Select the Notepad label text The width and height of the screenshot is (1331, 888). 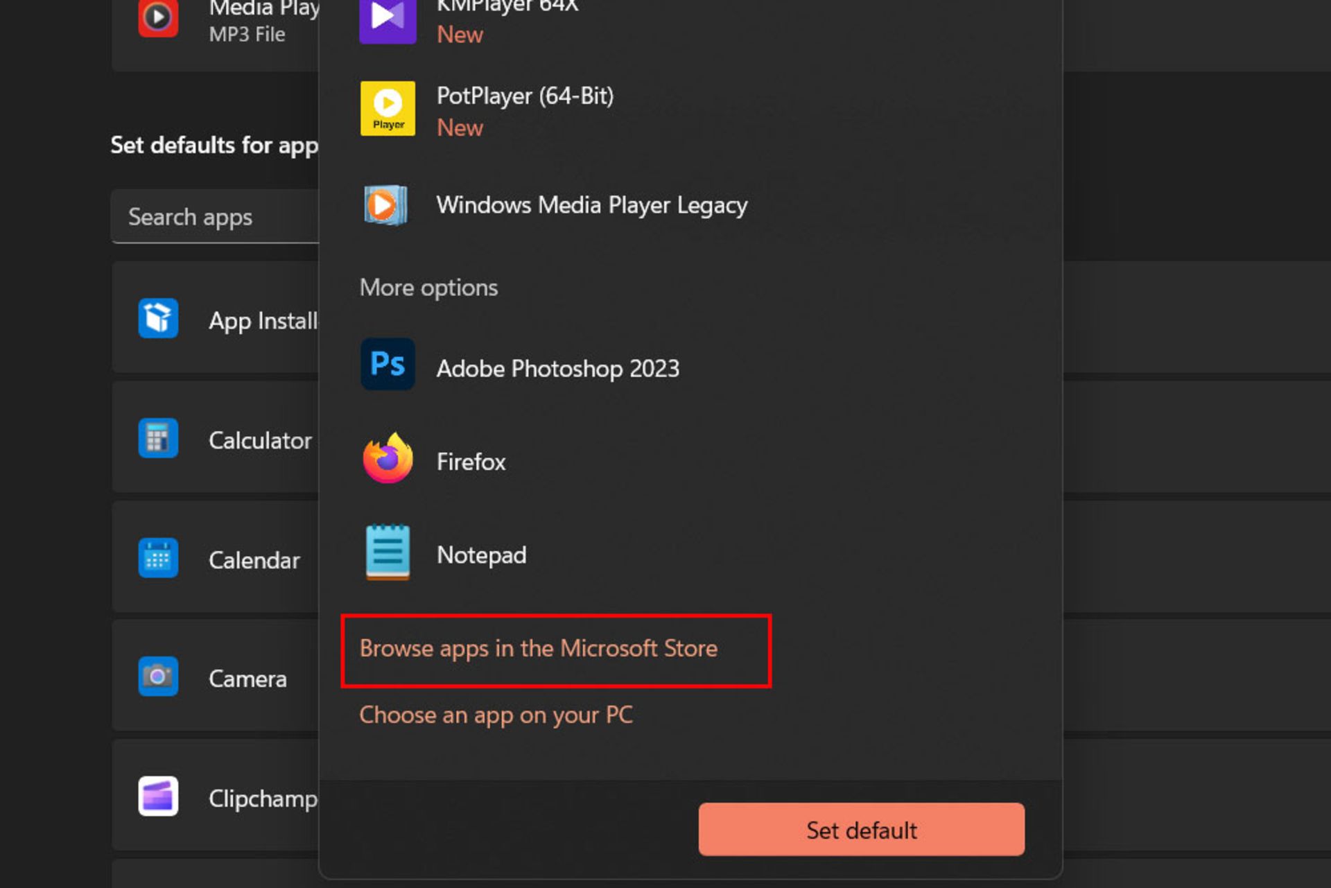click(482, 555)
